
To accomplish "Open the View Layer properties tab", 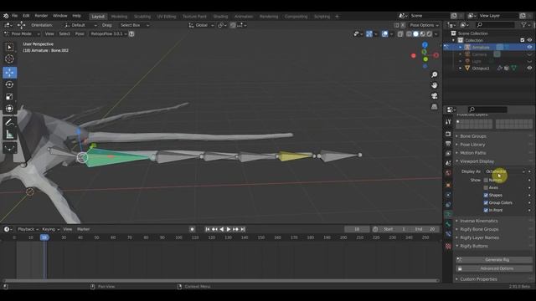I will 448,154.
